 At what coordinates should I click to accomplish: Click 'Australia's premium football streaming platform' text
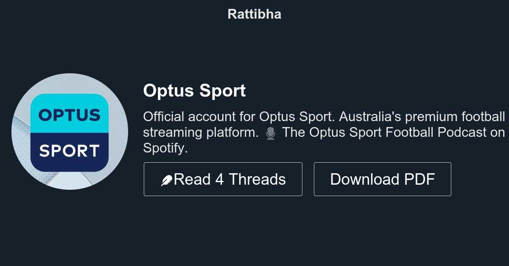pos(420,116)
